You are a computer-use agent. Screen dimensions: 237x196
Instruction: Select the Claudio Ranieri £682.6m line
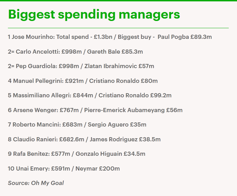coord(84,139)
